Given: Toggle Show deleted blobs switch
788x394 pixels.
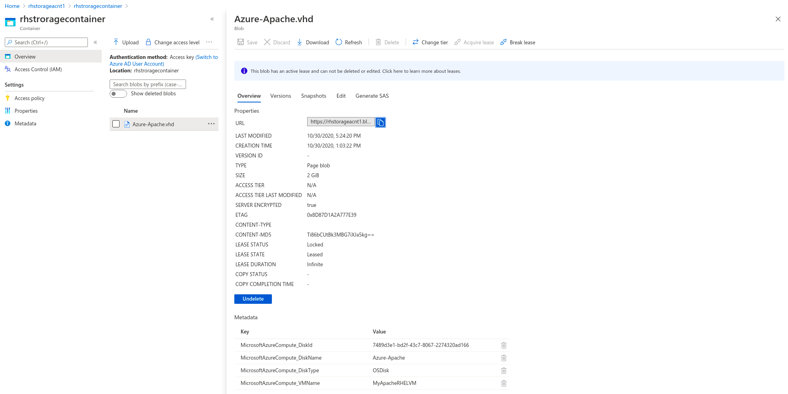Looking at the screenshot, I should 118,94.
